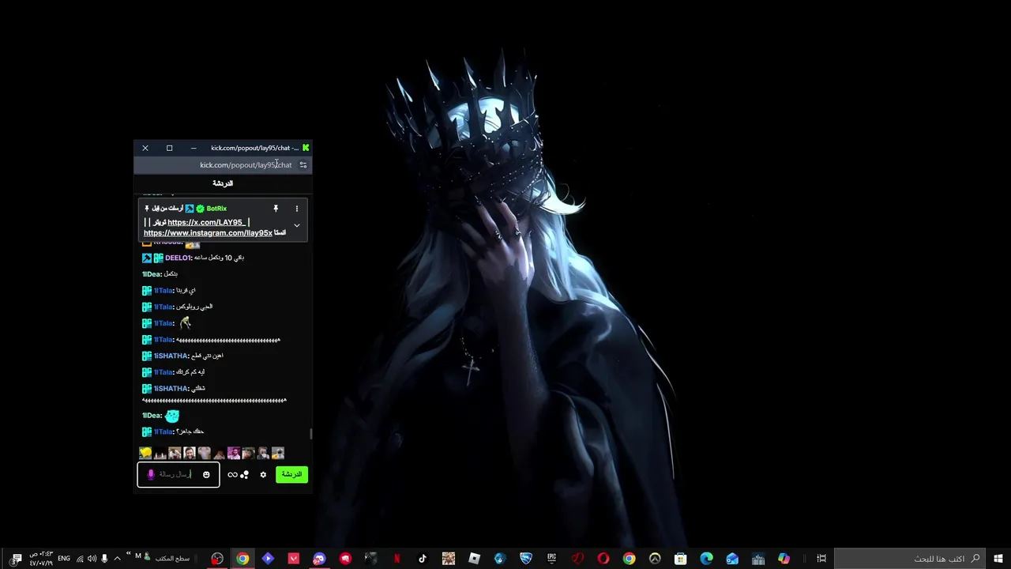The height and width of the screenshot is (569, 1011).
Task: Open Task View on the taskbar
Action: tap(821, 558)
